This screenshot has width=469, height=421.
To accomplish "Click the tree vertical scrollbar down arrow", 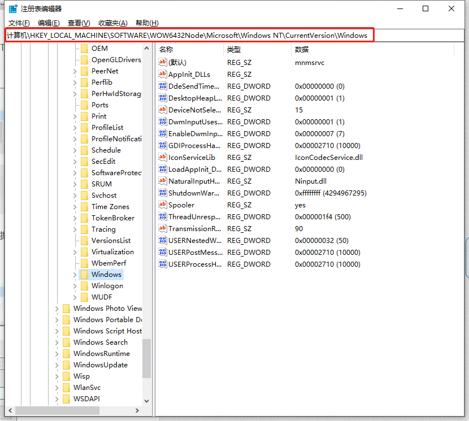I will click(x=147, y=401).
